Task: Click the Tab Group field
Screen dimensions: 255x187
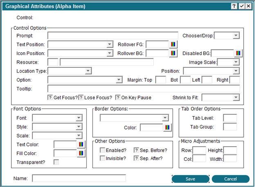Action: point(230,127)
